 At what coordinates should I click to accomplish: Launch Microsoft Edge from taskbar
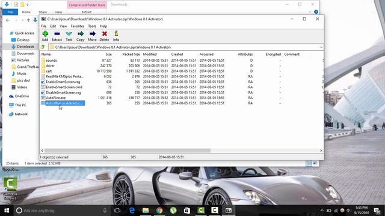pos(132,211)
